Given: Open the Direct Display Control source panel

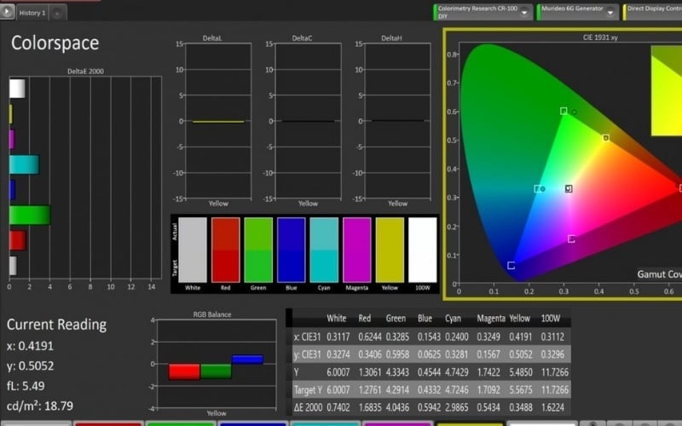Looking at the screenshot, I should point(652,12).
